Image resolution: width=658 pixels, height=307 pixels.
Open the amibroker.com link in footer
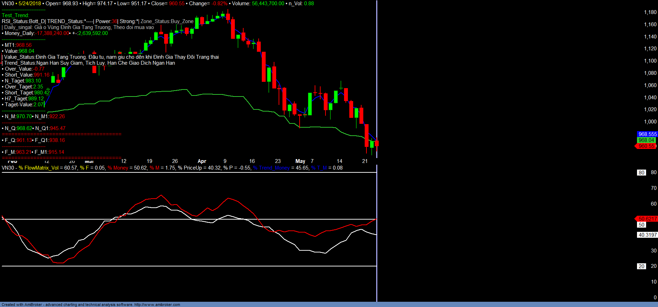pyautogui.click(x=157, y=305)
